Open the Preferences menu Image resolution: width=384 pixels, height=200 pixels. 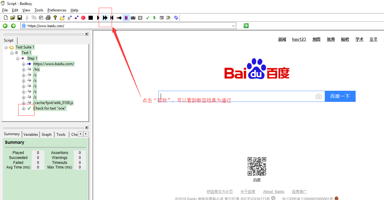[57, 10]
